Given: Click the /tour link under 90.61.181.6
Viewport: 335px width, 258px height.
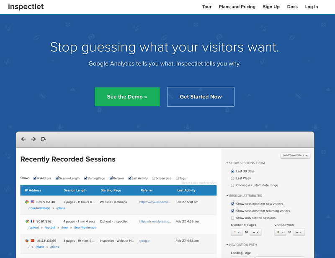Looking at the screenshot, I should tap(64, 228).
